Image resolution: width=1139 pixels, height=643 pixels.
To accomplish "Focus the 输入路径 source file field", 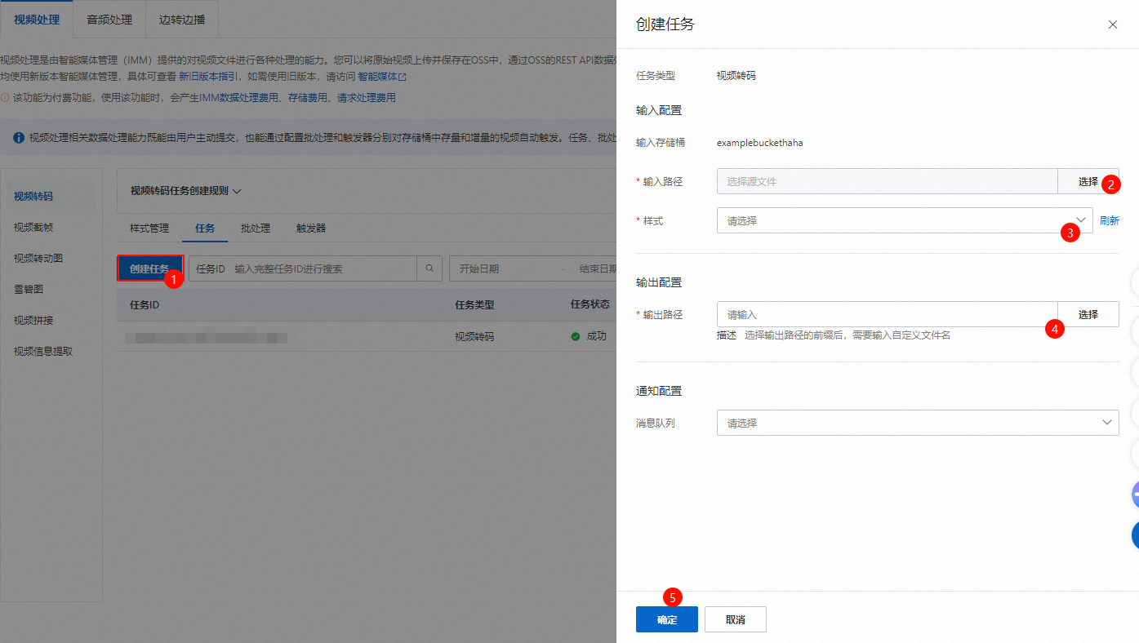I will pyautogui.click(x=888, y=181).
